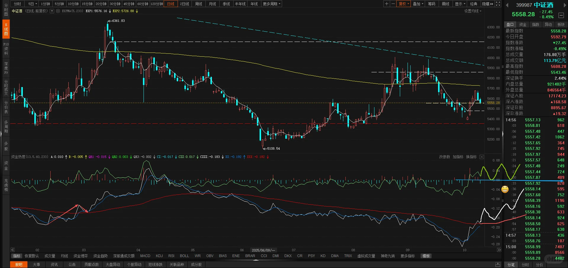Toggle the 指标 indicator bar
This screenshot has width=568, height=268.
click(17, 256)
